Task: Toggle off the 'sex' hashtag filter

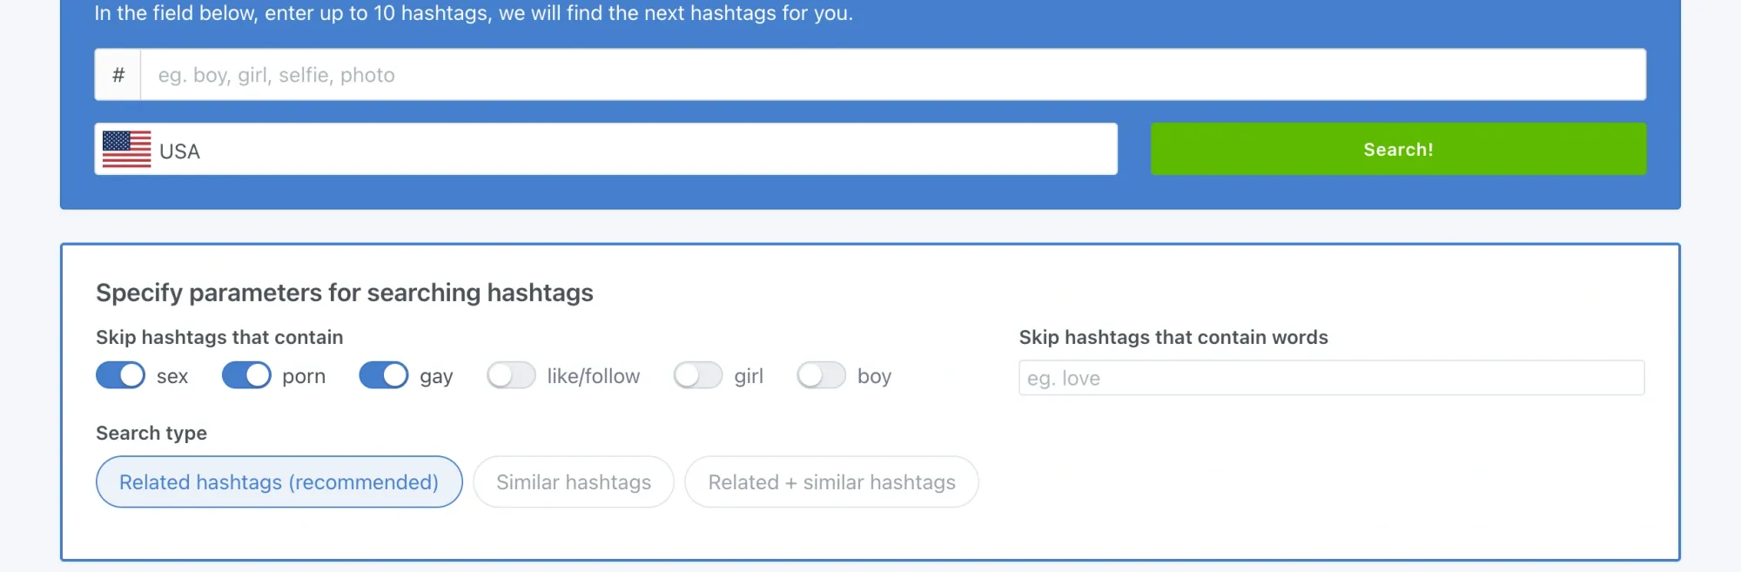Action: (120, 375)
